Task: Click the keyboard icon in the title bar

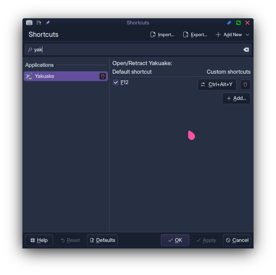Action: click(x=29, y=23)
